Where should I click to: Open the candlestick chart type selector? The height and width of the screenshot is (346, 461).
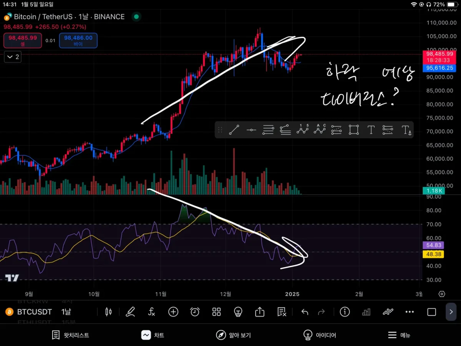(x=109, y=312)
